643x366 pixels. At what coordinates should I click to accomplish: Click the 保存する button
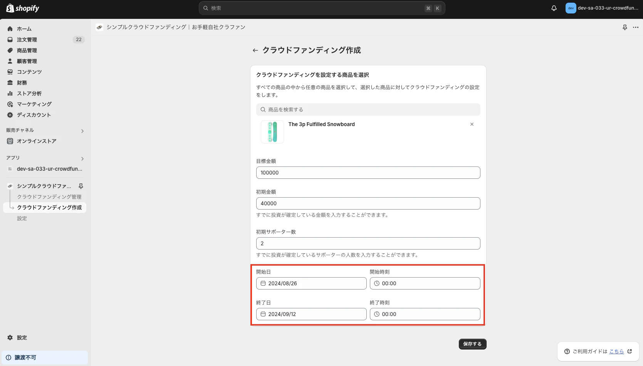(x=472, y=344)
